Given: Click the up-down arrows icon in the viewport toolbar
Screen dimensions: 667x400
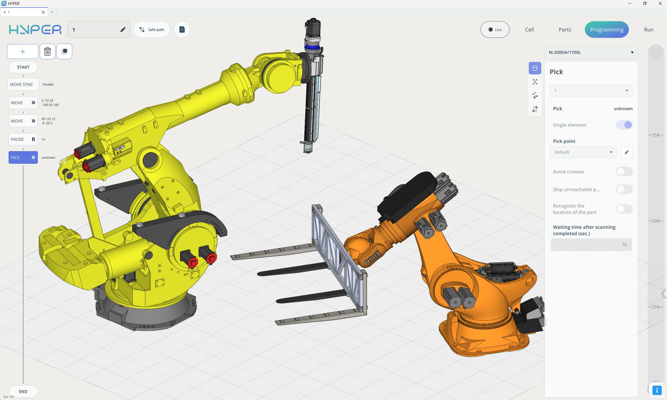Looking at the screenshot, I should pyautogui.click(x=535, y=109).
